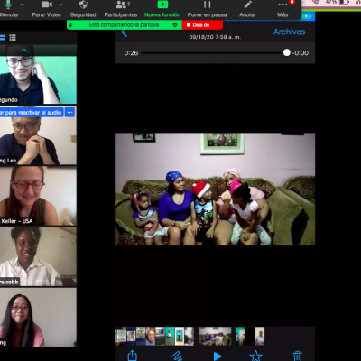Switch to grid gallery view icon
Image resolution: width=361 pixels, height=361 pixels.
point(13,38)
